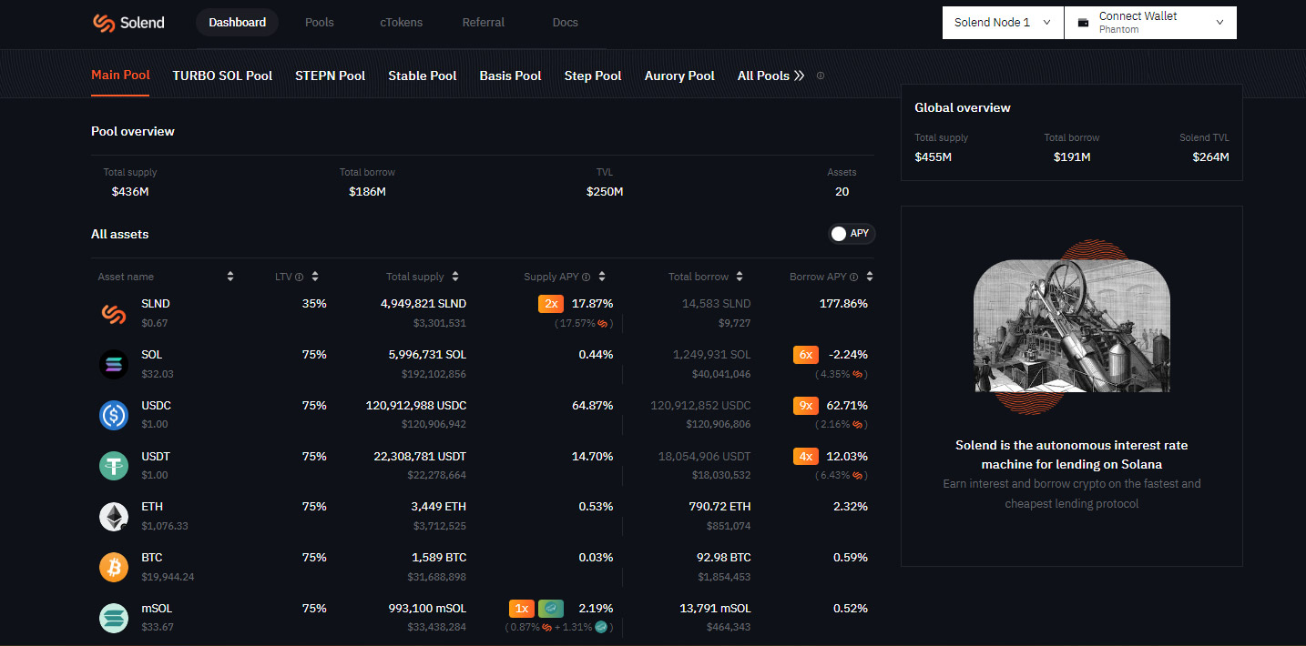1306x646 pixels.
Task: Click the Solend logo
Action: (x=128, y=23)
